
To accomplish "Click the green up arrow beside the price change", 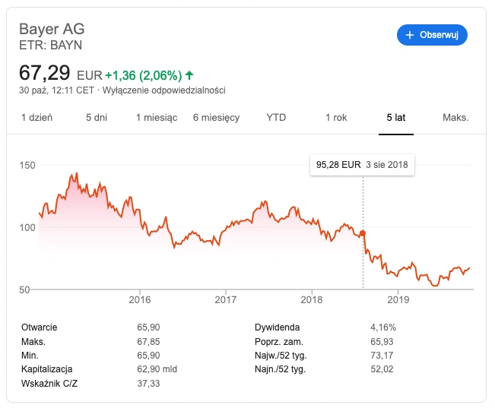I will pos(189,75).
